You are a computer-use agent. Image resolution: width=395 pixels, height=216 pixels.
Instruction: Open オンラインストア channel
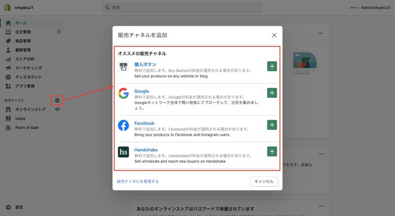(x=30, y=109)
